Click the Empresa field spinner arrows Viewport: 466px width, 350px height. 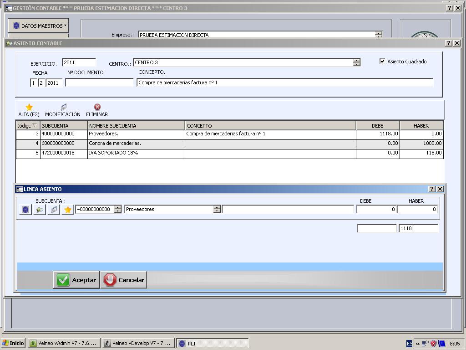pos(378,35)
